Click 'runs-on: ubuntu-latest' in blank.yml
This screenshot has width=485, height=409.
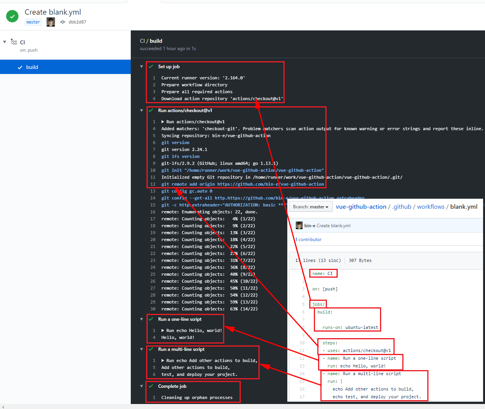[350, 327]
